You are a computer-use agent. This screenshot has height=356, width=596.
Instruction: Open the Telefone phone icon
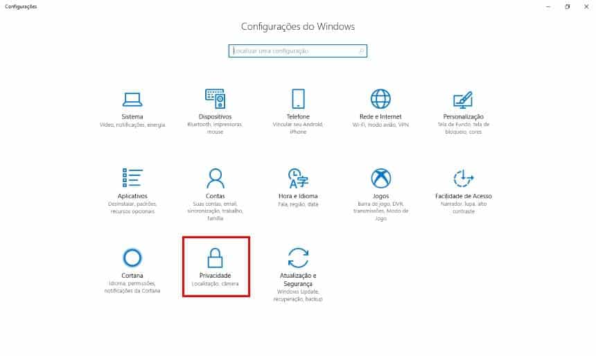click(298, 99)
